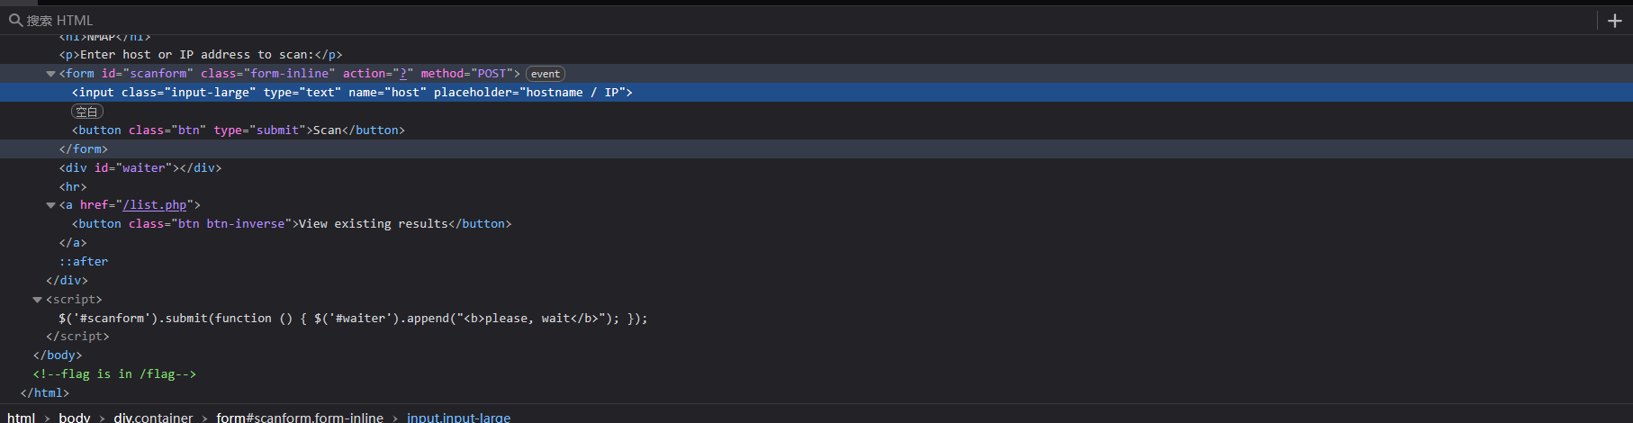The image size is (1633, 423).
Task: Select the div.container breadcrumb
Action: point(153,418)
